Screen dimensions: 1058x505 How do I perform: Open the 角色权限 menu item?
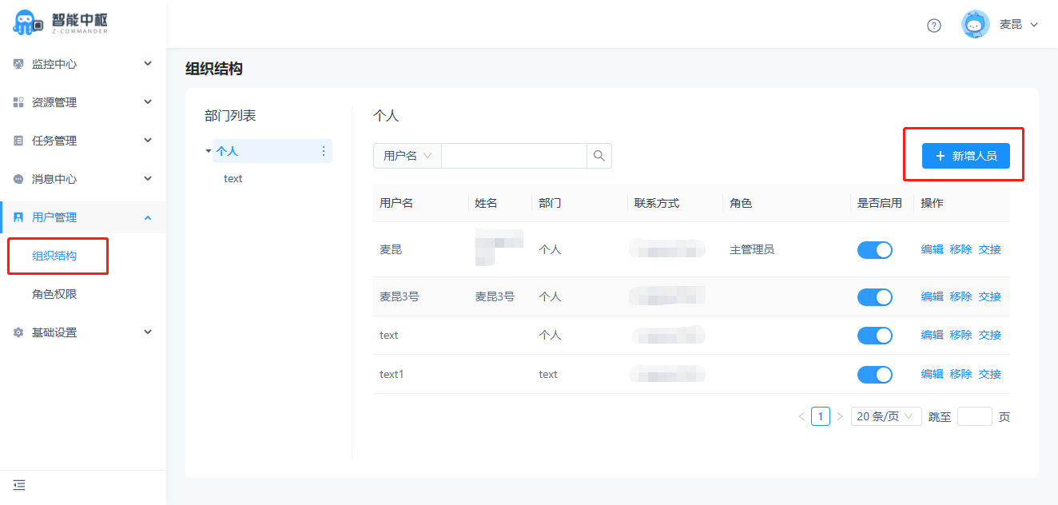point(54,294)
